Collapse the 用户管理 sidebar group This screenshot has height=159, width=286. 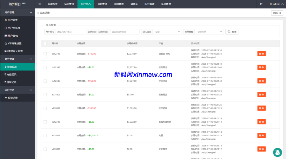click(x=18, y=12)
